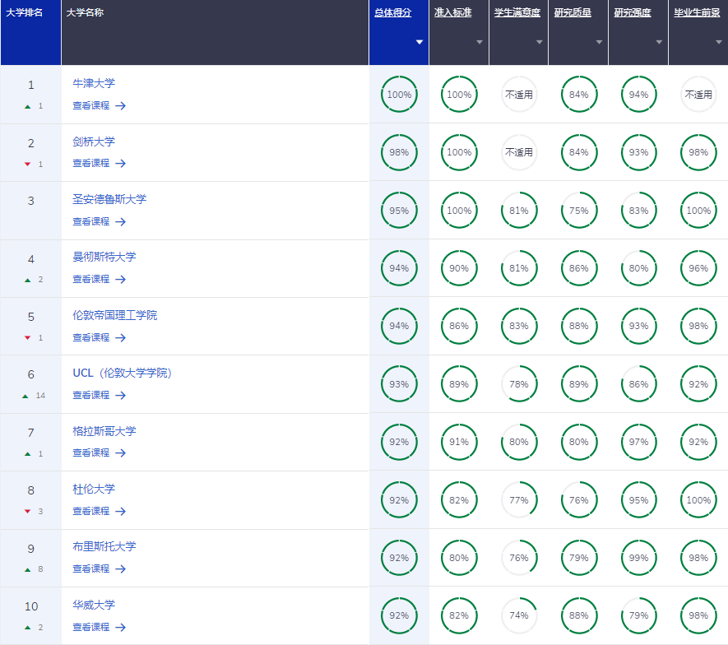Click the red down arrow under rank 2

coord(27,165)
